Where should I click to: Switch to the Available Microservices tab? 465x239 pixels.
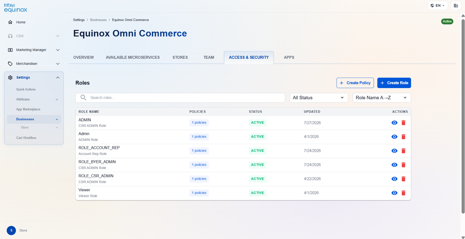133,58
